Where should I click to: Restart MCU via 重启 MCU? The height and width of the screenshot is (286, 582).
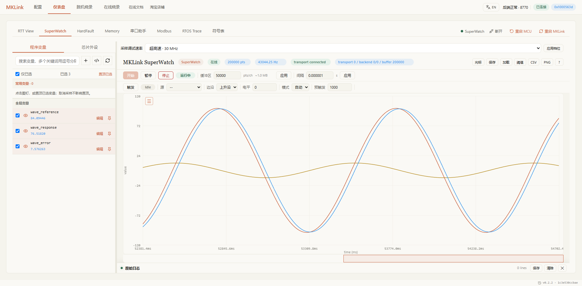[x=520, y=31]
